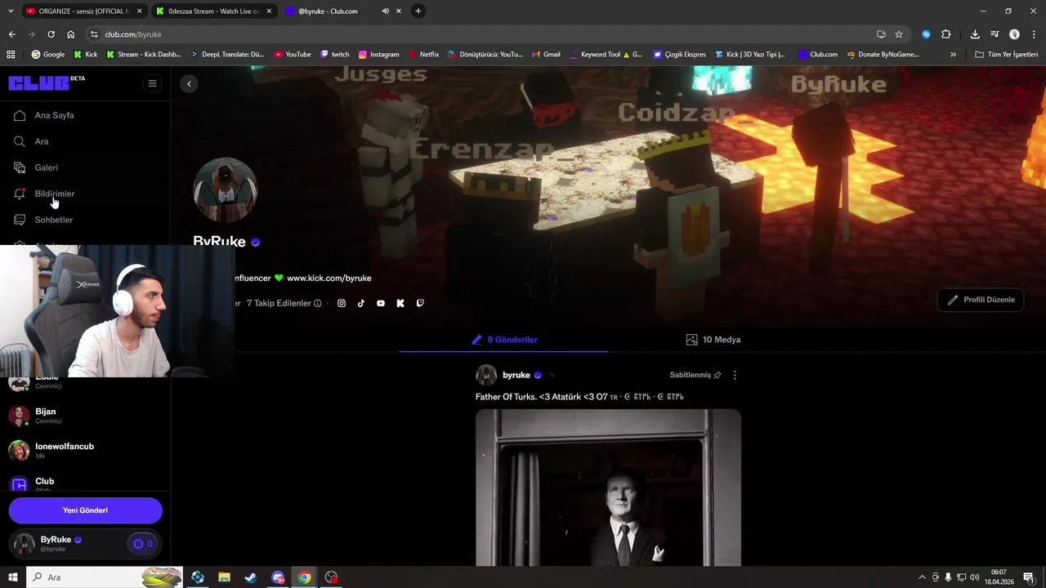Open the Stream - Kick Dashb... bookmark
The height and width of the screenshot is (588, 1046).
(144, 54)
